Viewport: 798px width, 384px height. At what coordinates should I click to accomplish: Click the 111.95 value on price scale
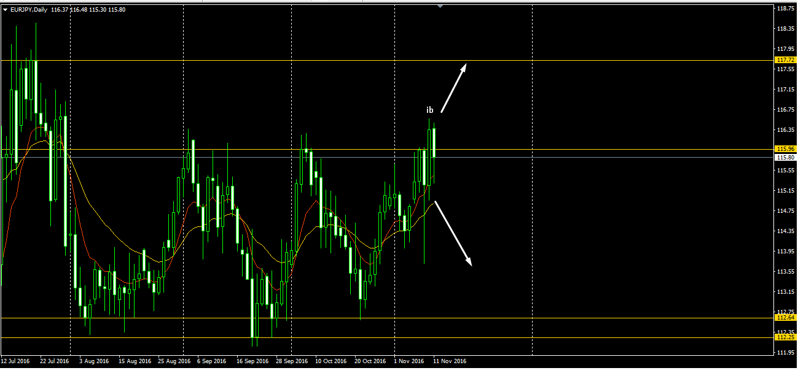(x=786, y=353)
